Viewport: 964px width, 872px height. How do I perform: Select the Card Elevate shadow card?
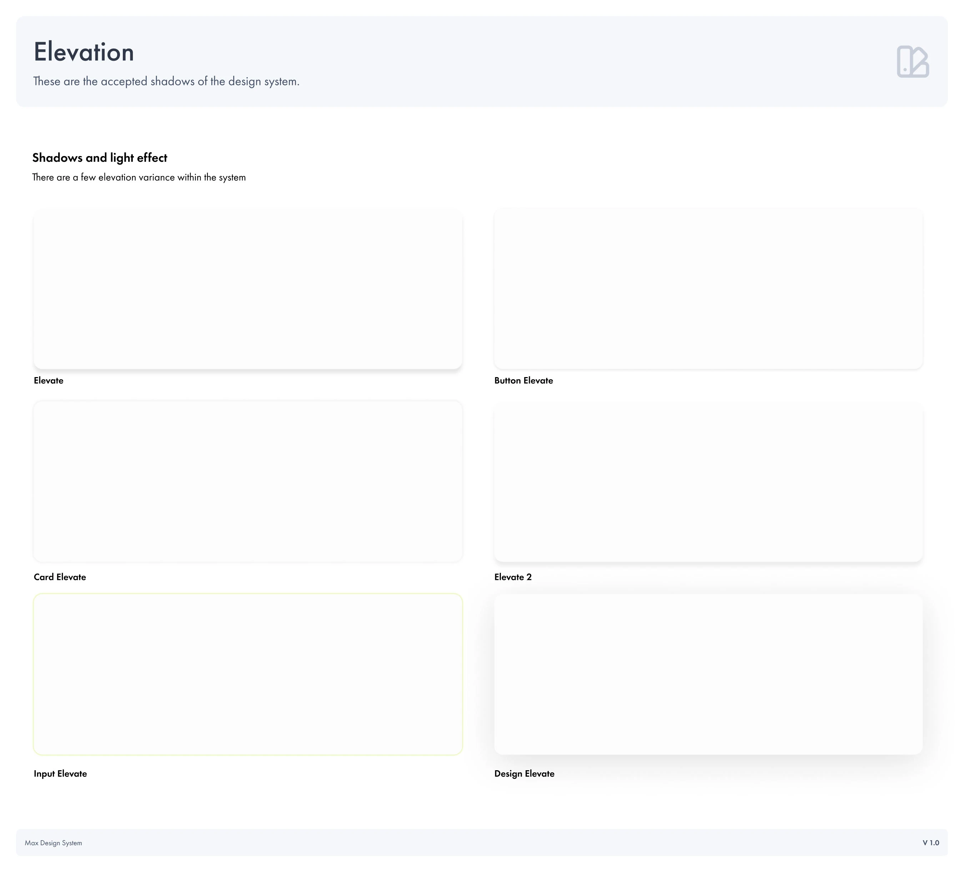point(248,481)
